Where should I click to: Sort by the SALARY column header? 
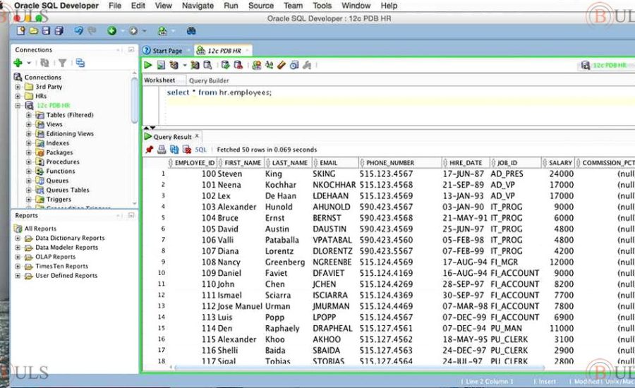[558, 162]
